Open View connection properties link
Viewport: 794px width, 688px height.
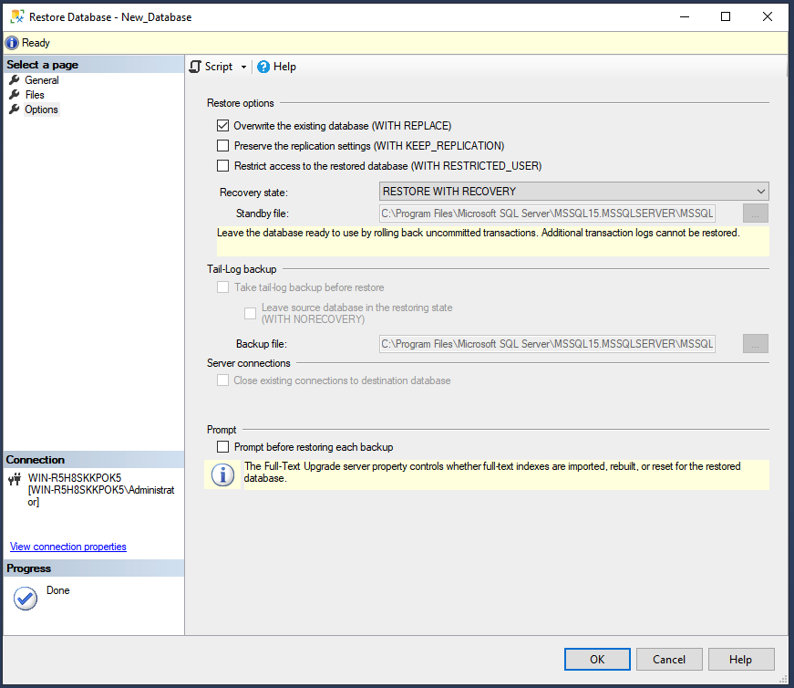pos(67,547)
